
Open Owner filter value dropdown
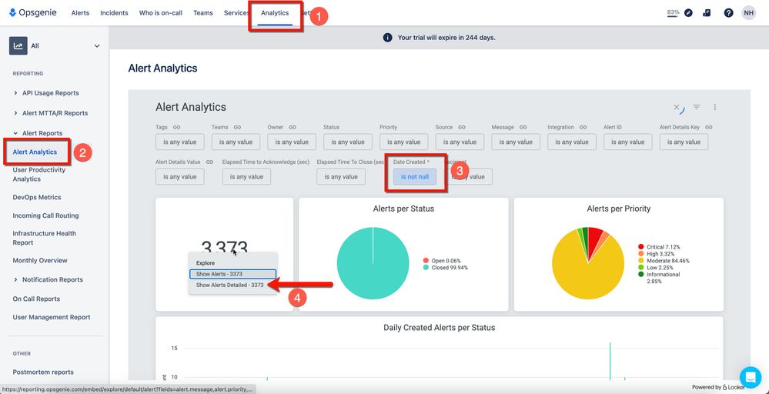pos(292,142)
